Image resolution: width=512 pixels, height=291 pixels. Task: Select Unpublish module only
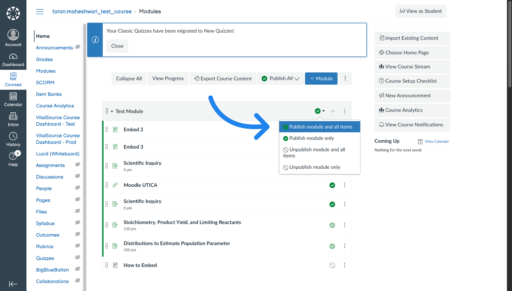coord(320,167)
